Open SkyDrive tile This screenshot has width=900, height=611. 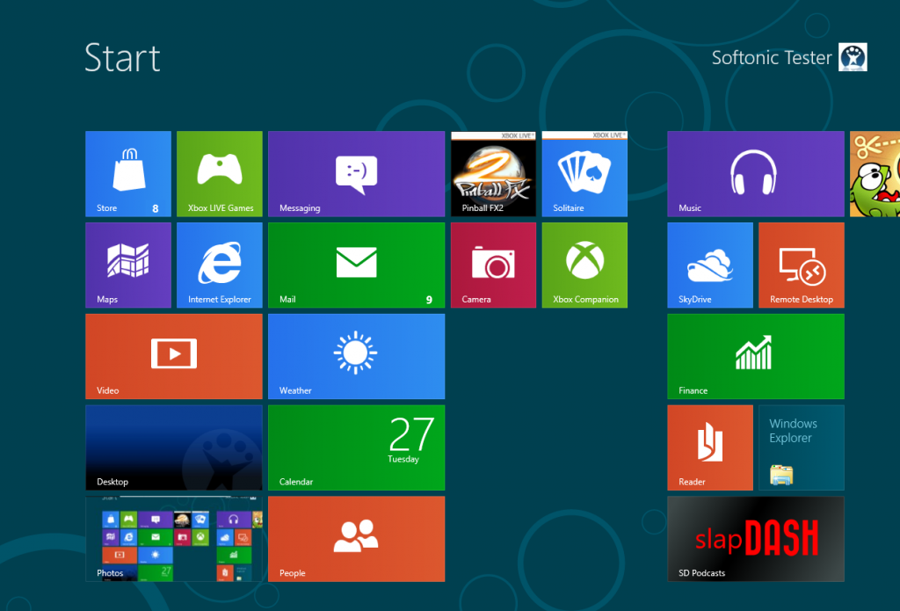(x=709, y=265)
